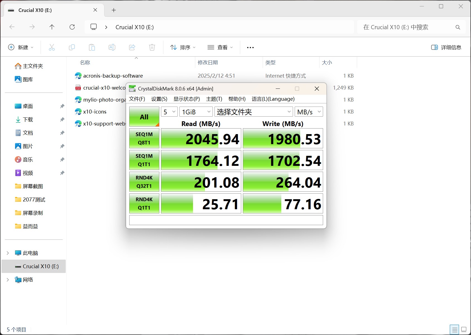
Task: Click the x10-icons file icon
Action: [78, 112]
